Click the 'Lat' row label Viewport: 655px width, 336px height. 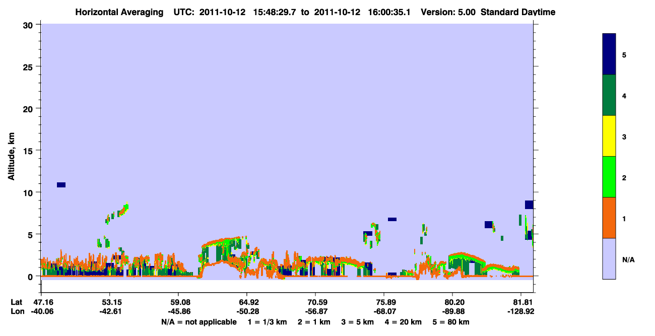[x=17, y=302]
